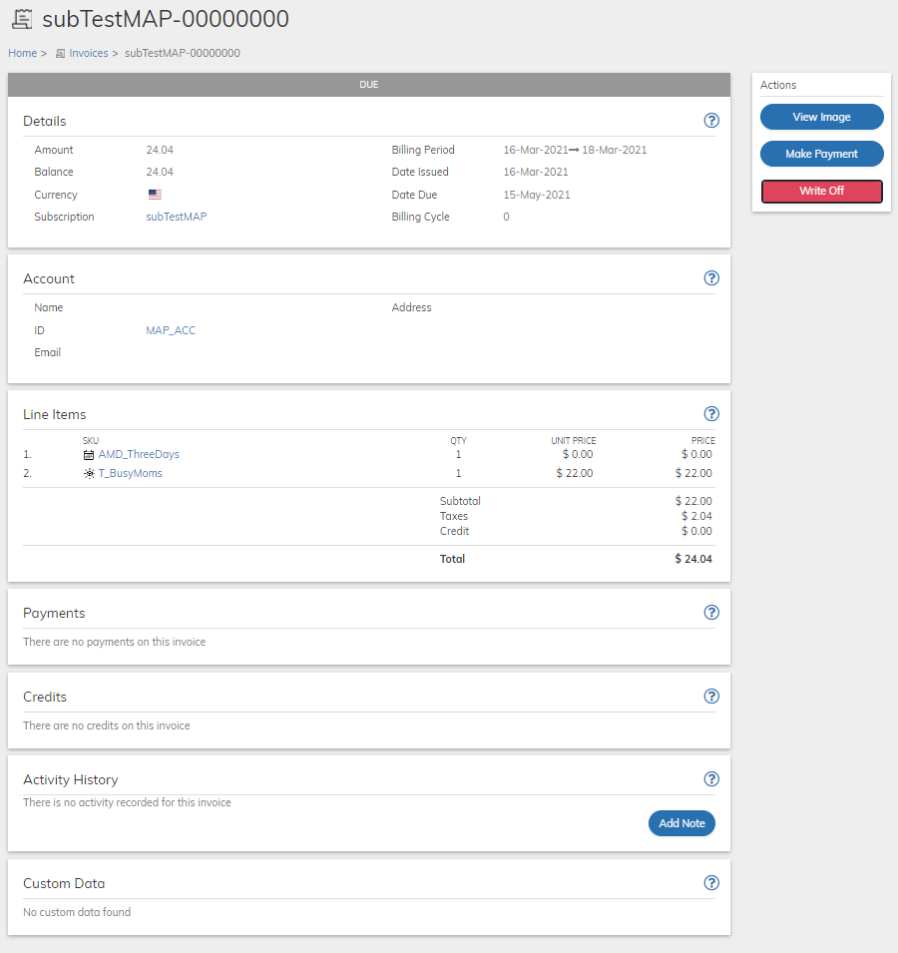Click the View Image button
898x953 pixels.
[x=821, y=117]
